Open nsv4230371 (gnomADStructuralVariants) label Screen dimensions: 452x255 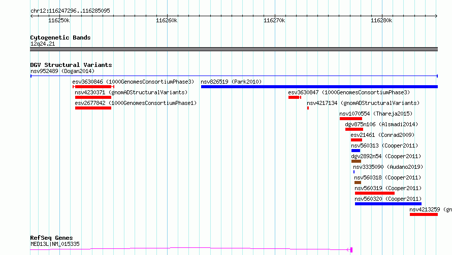pos(131,92)
